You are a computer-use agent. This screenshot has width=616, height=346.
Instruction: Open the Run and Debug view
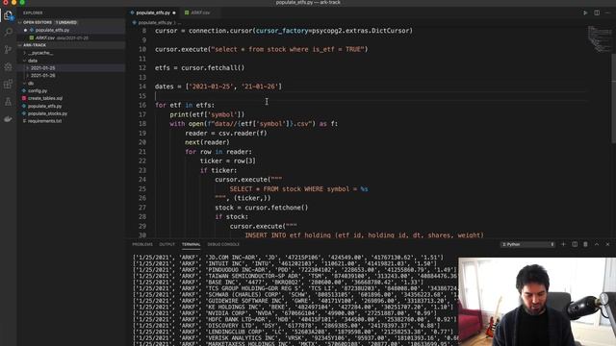coord(9,66)
